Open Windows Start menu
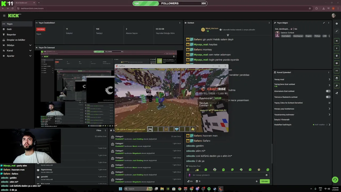Image resolution: width=341 pixels, height=192 pixels. click(120, 189)
